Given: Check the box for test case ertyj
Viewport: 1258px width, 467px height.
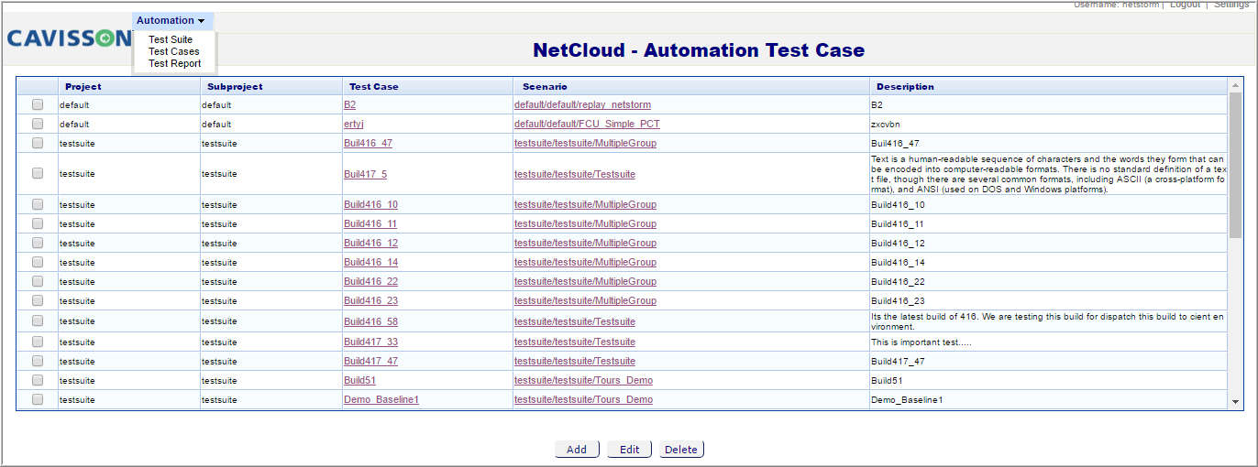Looking at the screenshot, I should [x=38, y=124].
